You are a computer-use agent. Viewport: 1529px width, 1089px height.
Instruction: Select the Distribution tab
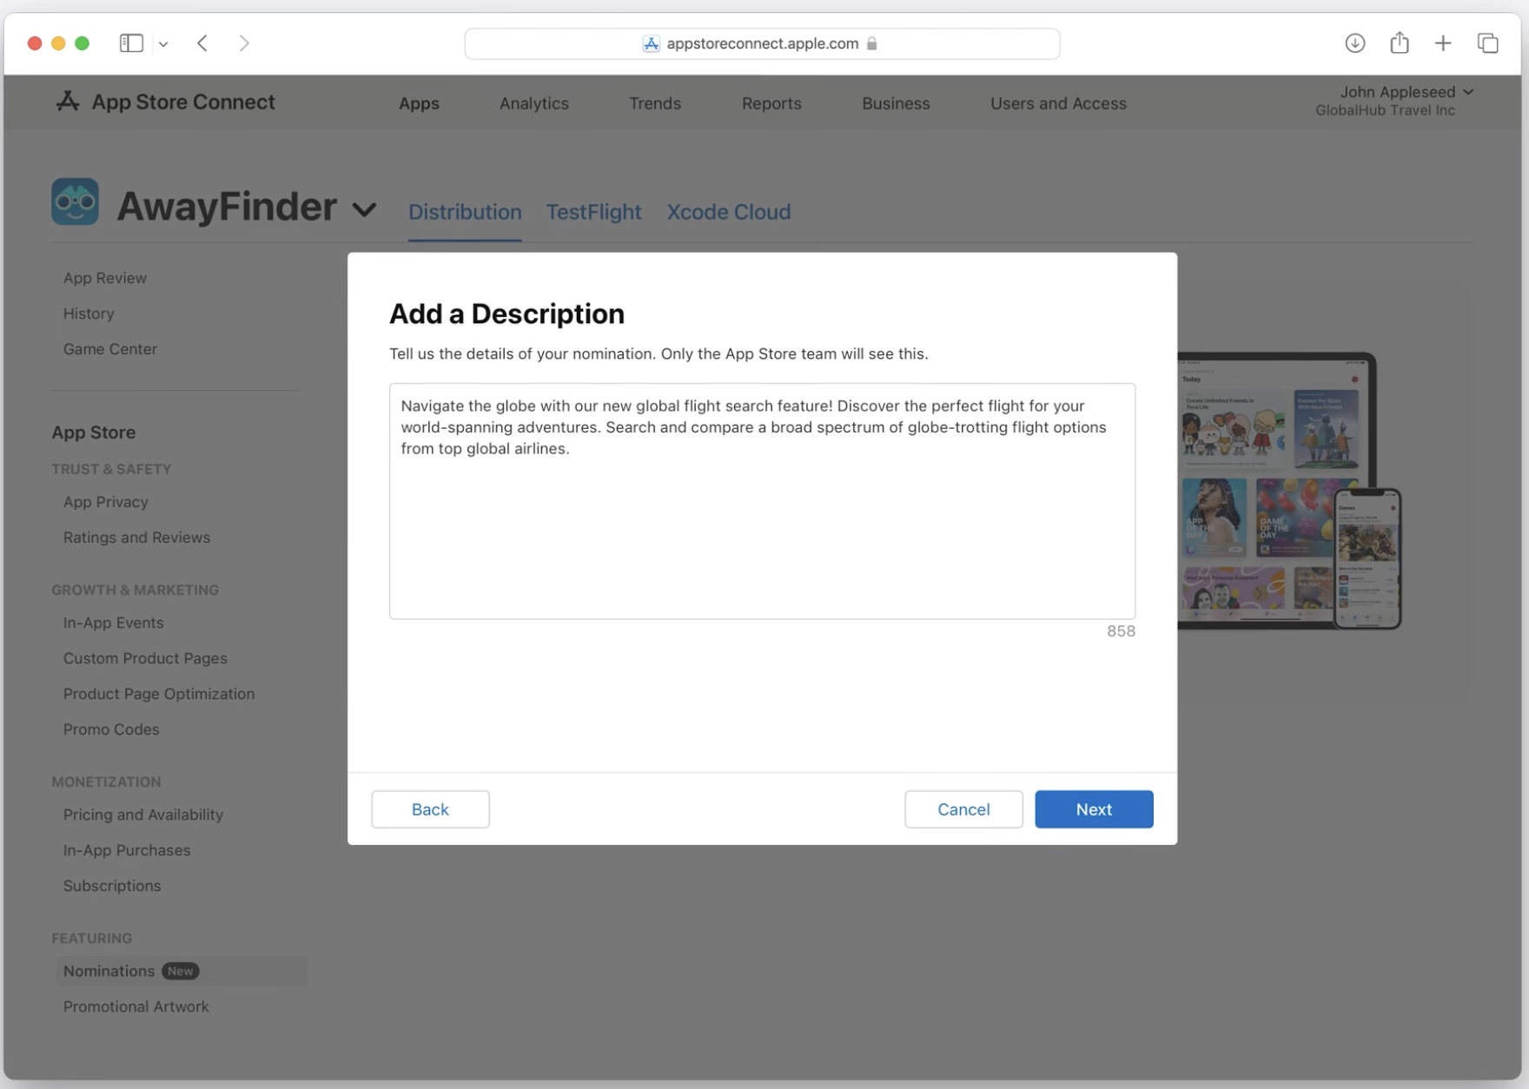click(x=465, y=212)
